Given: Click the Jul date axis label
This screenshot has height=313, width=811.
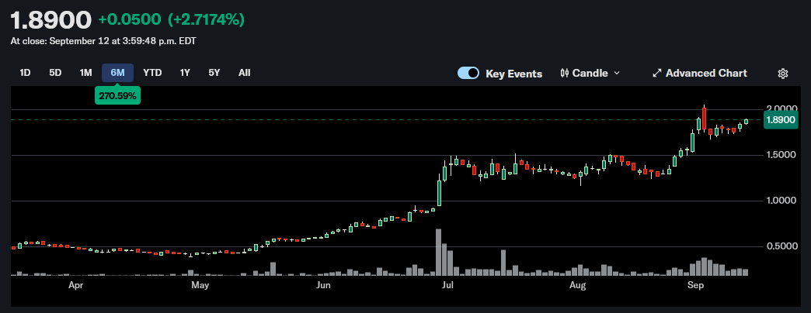Looking at the screenshot, I should click(447, 284).
